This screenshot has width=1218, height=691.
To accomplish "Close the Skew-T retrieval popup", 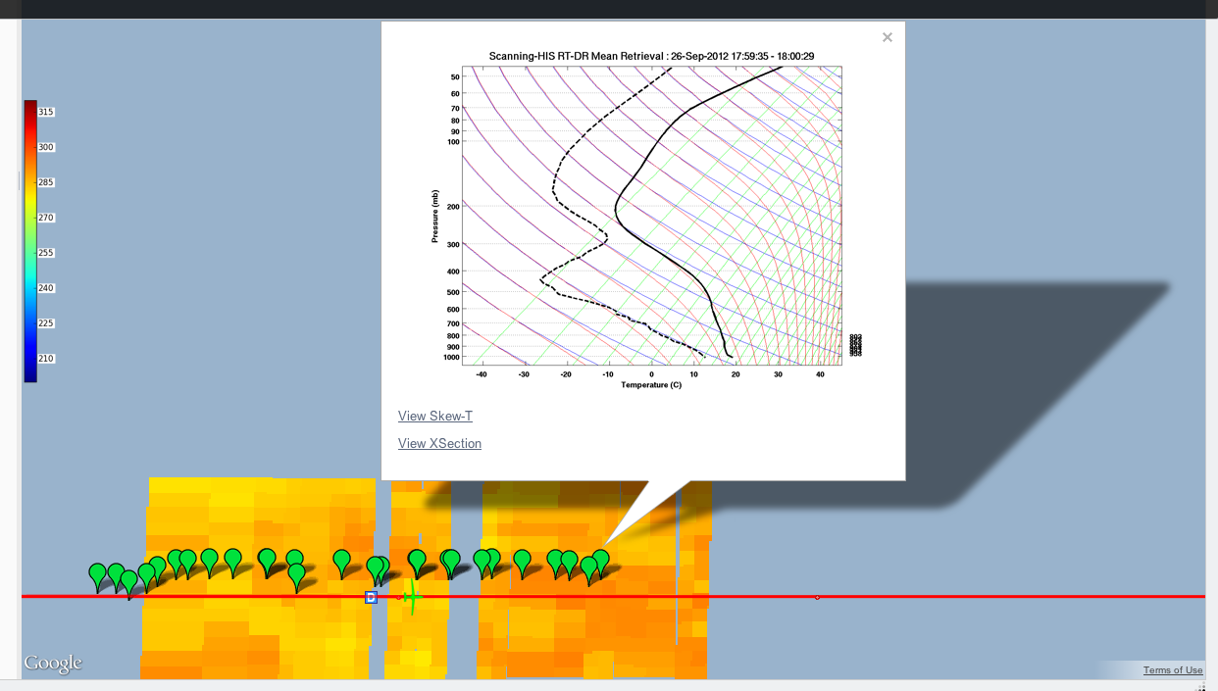I will [887, 37].
